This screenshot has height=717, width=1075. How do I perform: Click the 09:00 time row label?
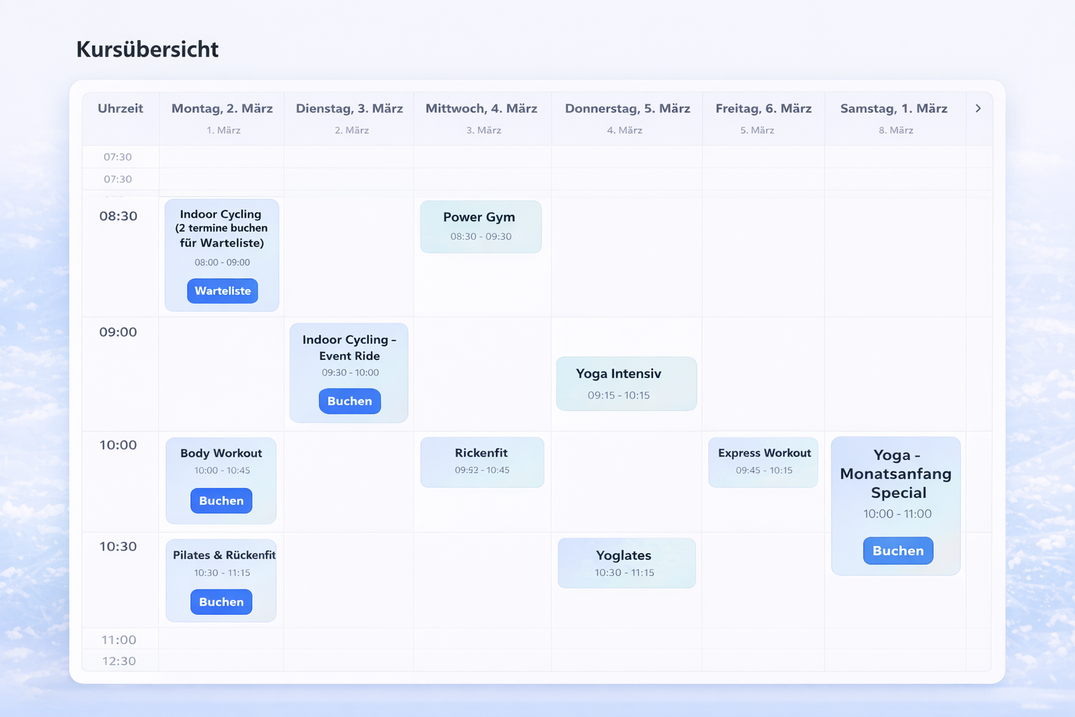click(x=118, y=332)
